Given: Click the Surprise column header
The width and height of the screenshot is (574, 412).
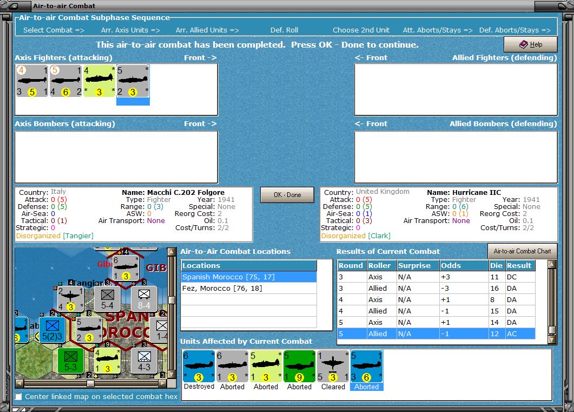Looking at the screenshot, I should [x=418, y=265].
